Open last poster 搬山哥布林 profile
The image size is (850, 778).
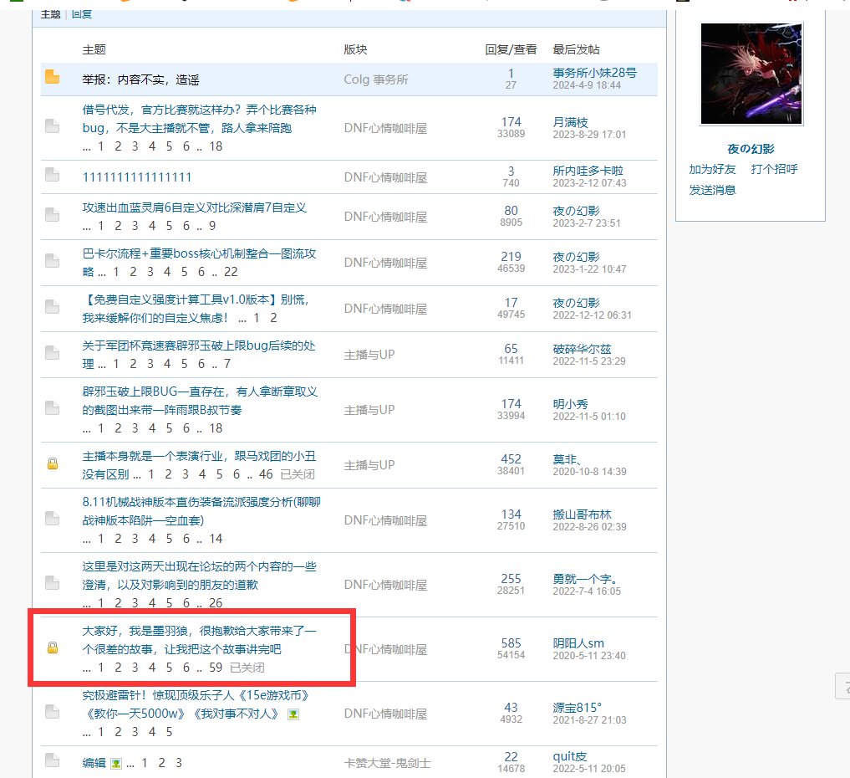pyautogui.click(x=582, y=514)
